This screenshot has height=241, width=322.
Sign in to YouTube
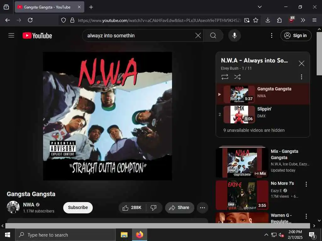[x=296, y=35]
